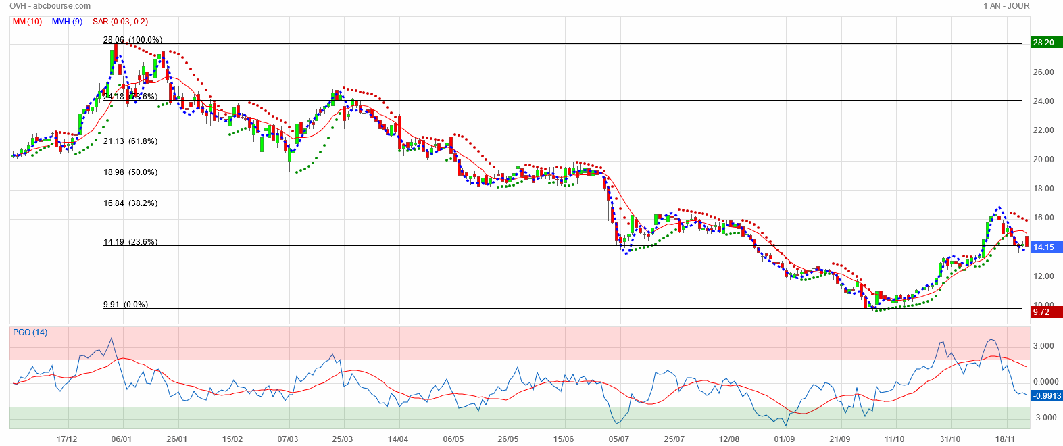Viewport: 1063px width, 446px height.
Task: Click the 16.84 (38.2%) Fibonacci label
Action: tap(130, 203)
